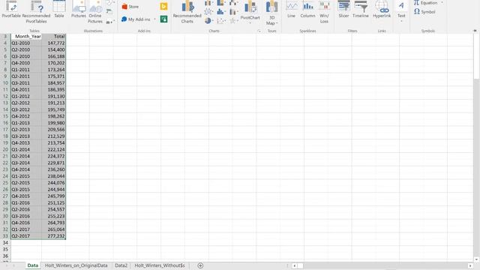Insert a Combo chart
Viewport: 480px width, 270px height.
(x=234, y=12)
